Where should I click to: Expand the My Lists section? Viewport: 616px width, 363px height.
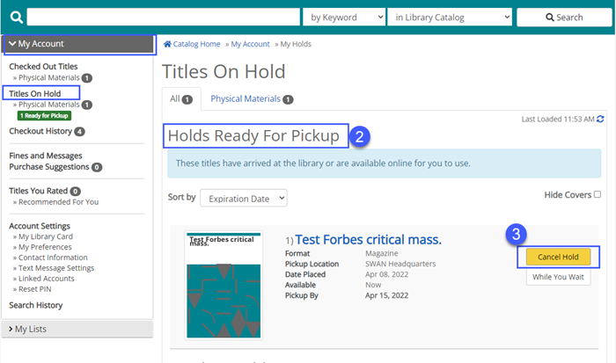pos(77,329)
